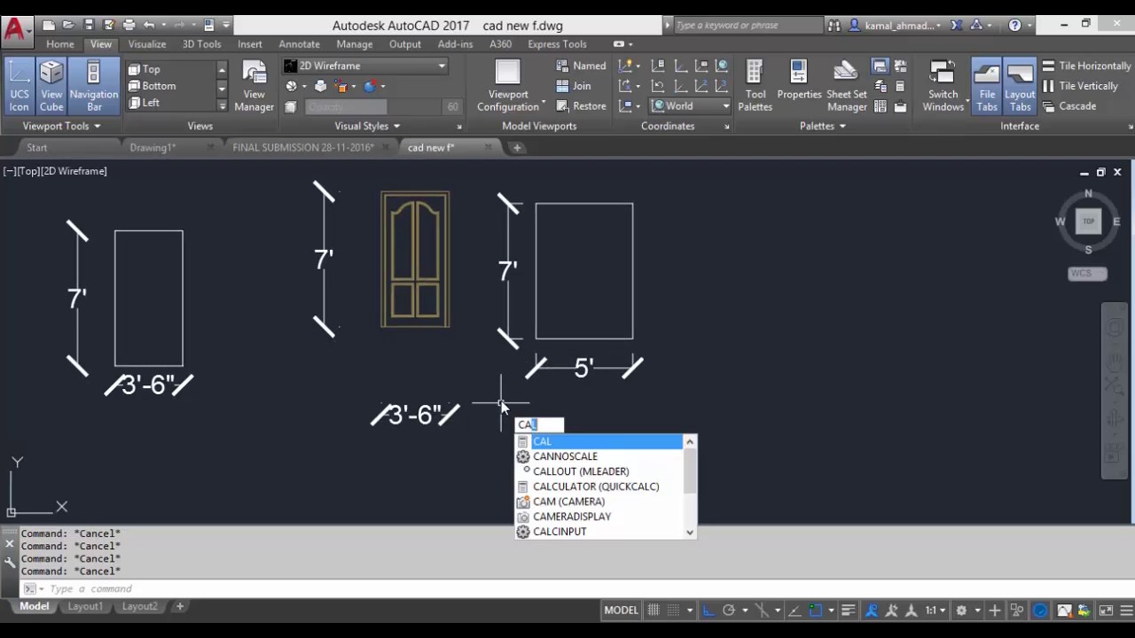Toggle Layout Tabs in the Interface panel
The height and width of the screenshot is (638, 1135).
click(1020, 87)
